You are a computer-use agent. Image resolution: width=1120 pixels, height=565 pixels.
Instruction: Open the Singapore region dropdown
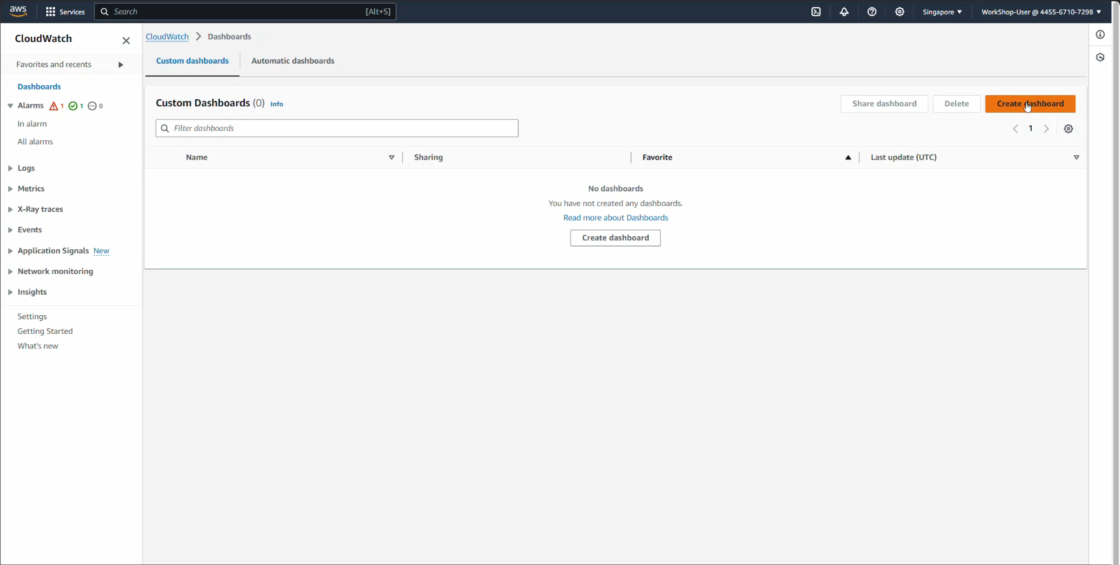942,12
